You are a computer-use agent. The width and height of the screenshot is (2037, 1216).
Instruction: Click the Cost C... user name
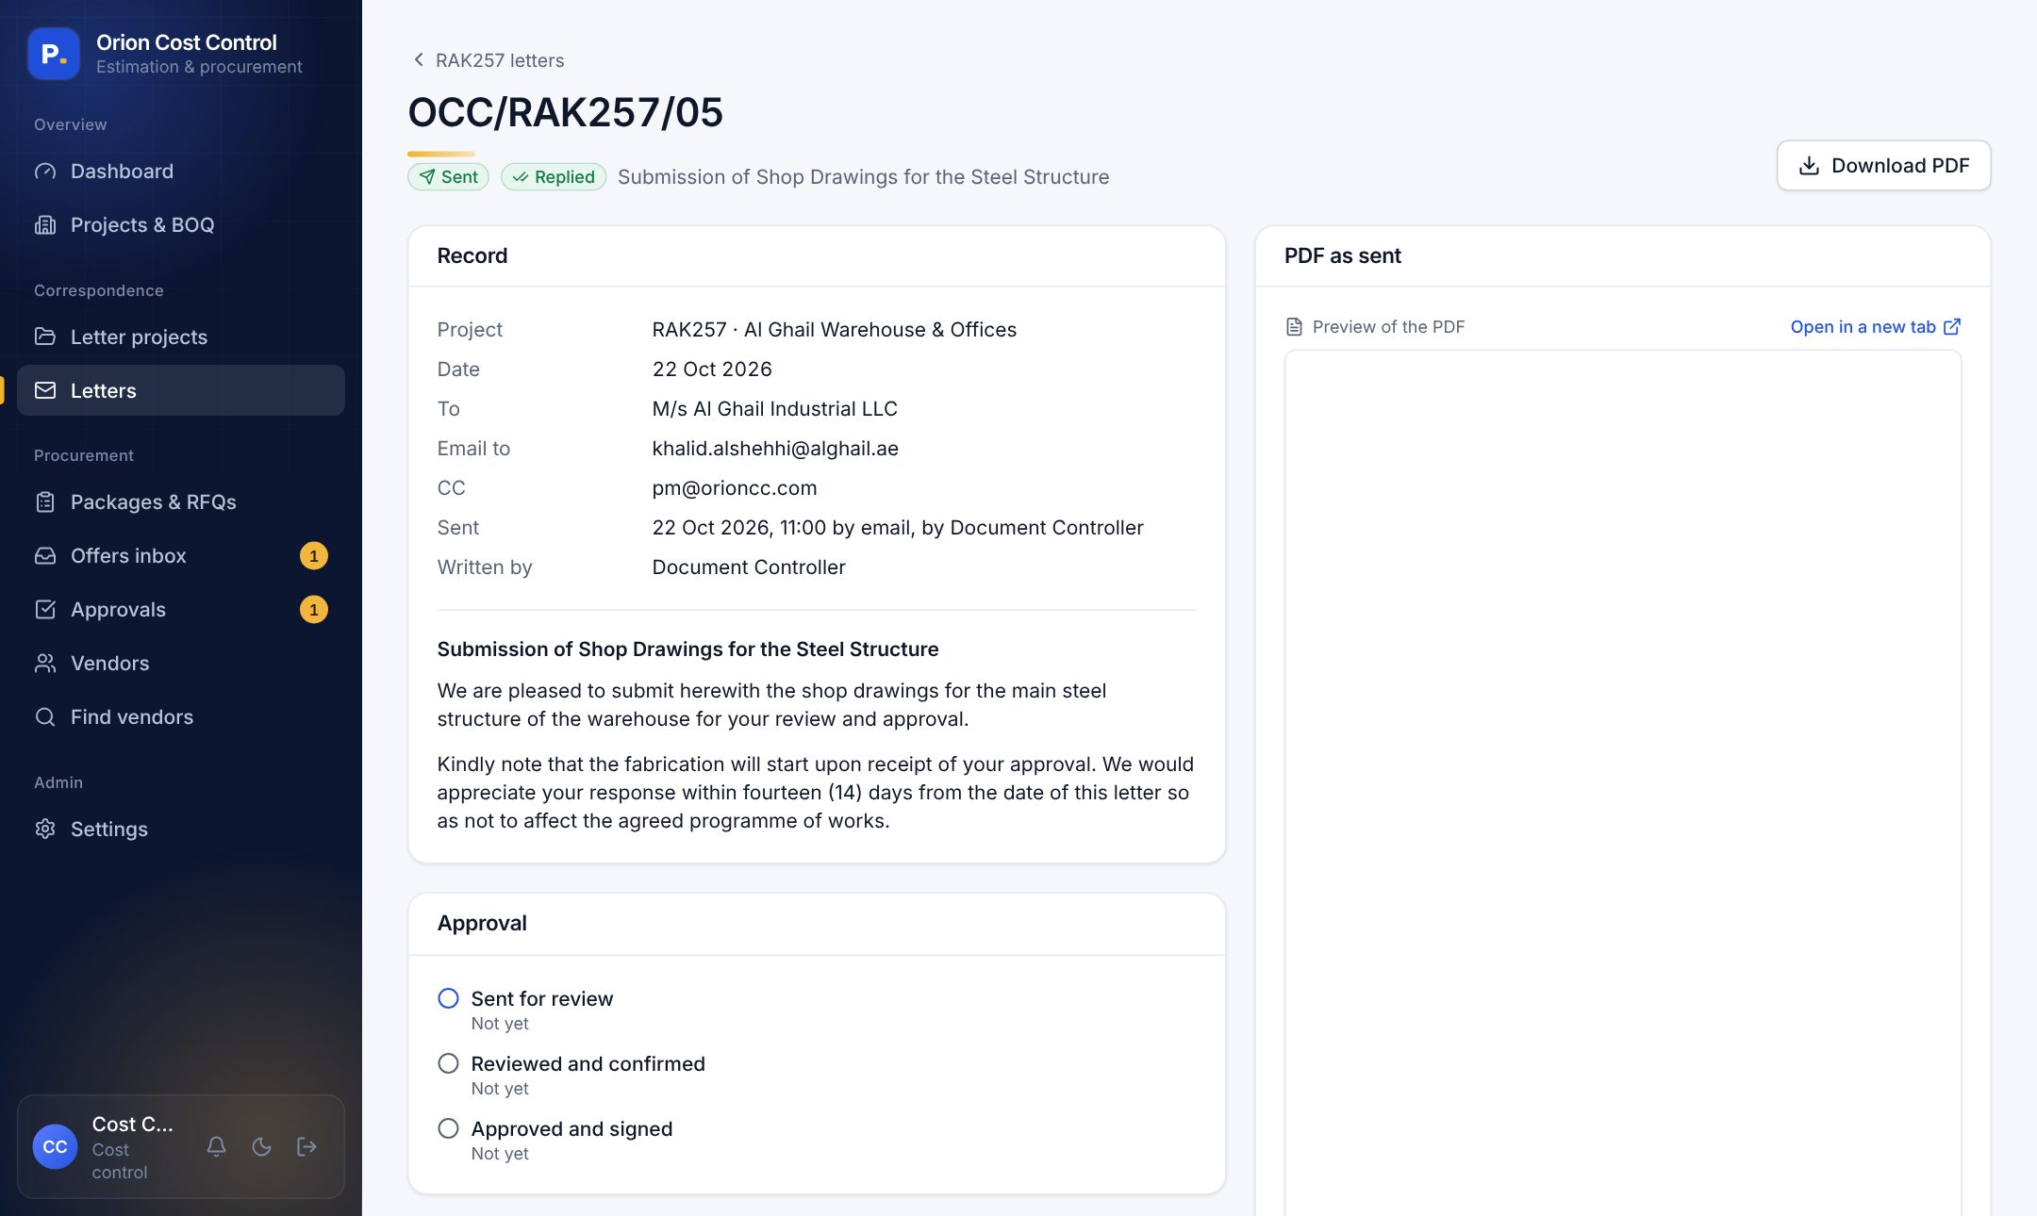click(x=133, y=1124)
